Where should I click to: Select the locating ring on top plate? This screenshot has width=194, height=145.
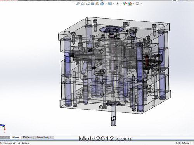[x=111, y=29]
